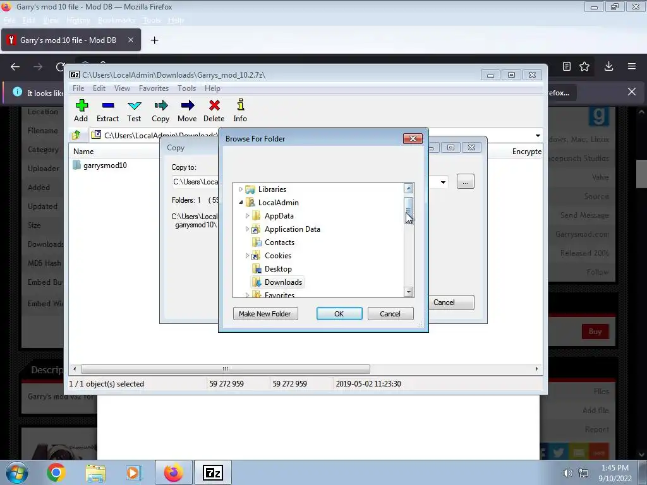Click the Name column header
Viewport: 647px width, 485px height.
[x=83, y=152]
